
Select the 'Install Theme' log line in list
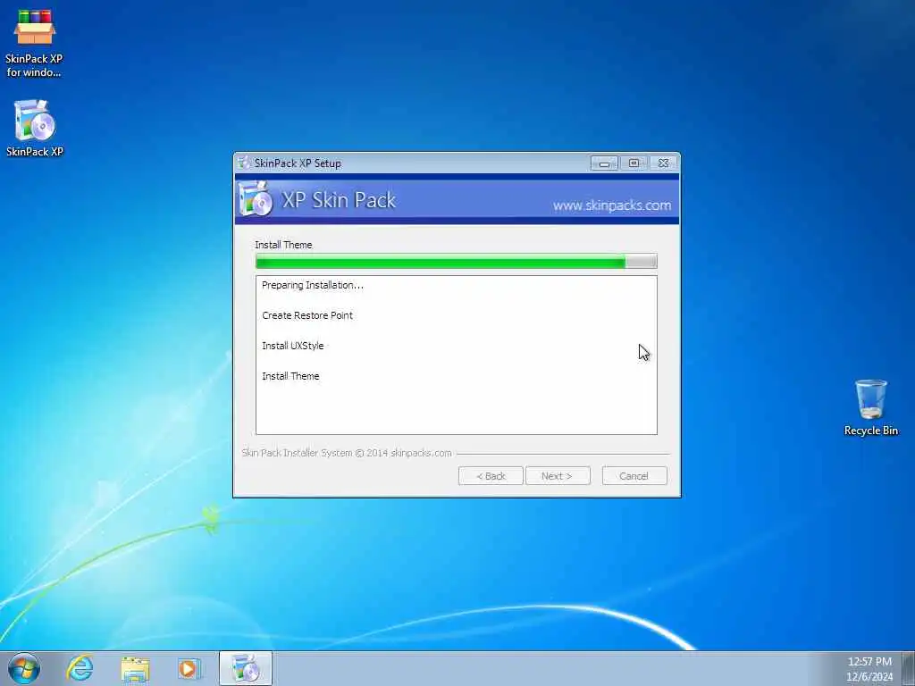pyautogui.click(x=290, y=376)
